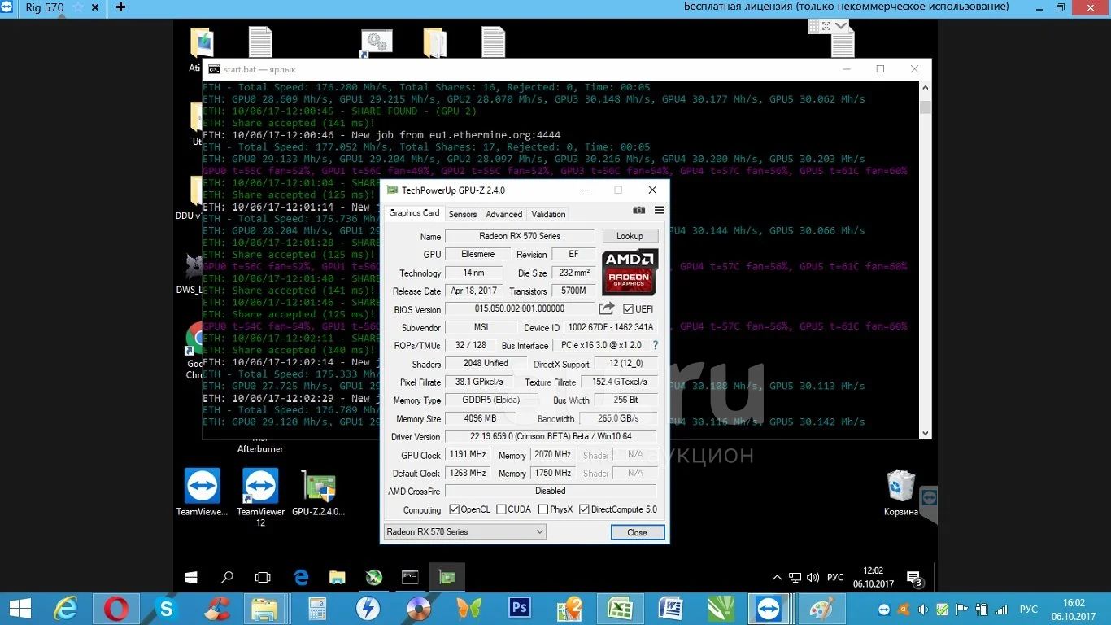Click the remote notification center icon

pos(914,578)
